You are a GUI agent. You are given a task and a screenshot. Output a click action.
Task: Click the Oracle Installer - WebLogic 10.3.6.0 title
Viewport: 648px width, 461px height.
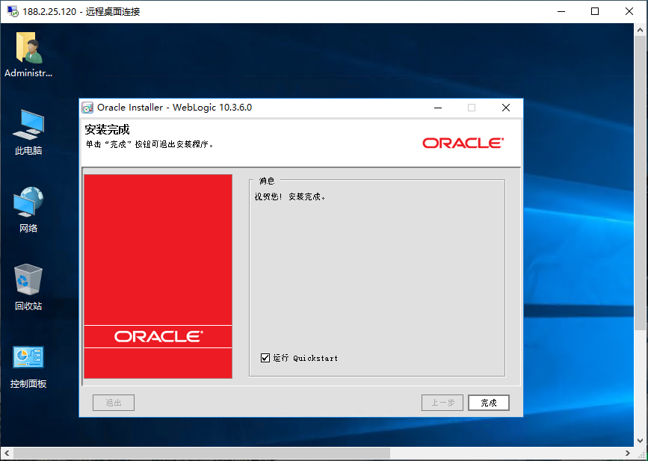174,108
